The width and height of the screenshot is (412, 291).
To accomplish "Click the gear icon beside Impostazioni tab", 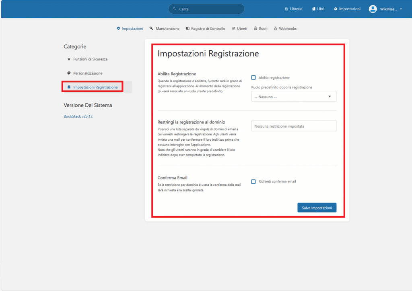I will (118, 29).
